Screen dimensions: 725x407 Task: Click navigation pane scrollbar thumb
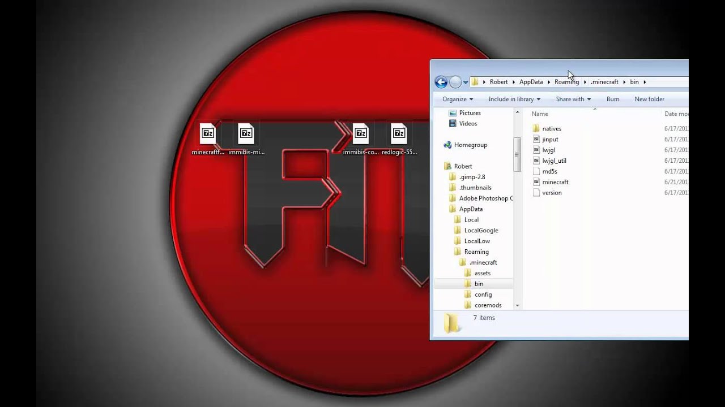[x=517, y=154]
